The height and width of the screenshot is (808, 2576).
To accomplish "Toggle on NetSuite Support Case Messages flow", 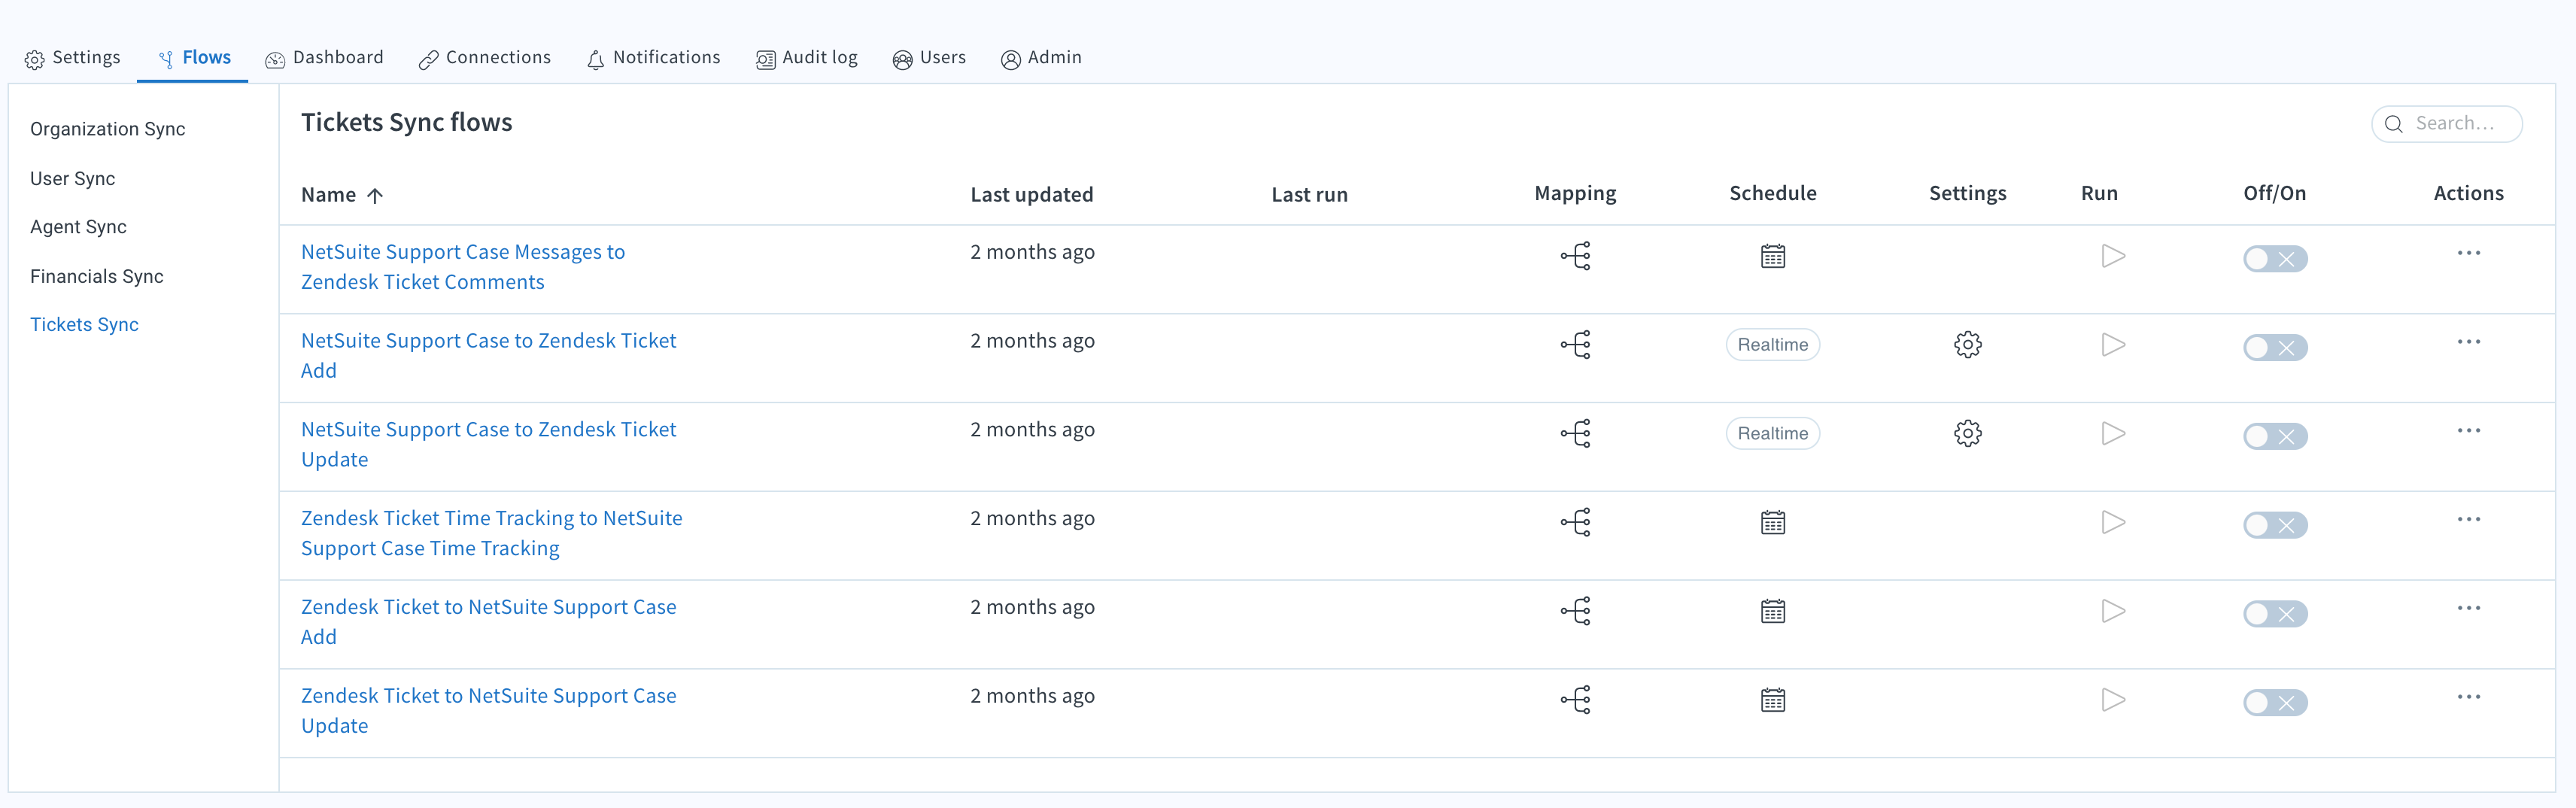I will point(2275,259).
